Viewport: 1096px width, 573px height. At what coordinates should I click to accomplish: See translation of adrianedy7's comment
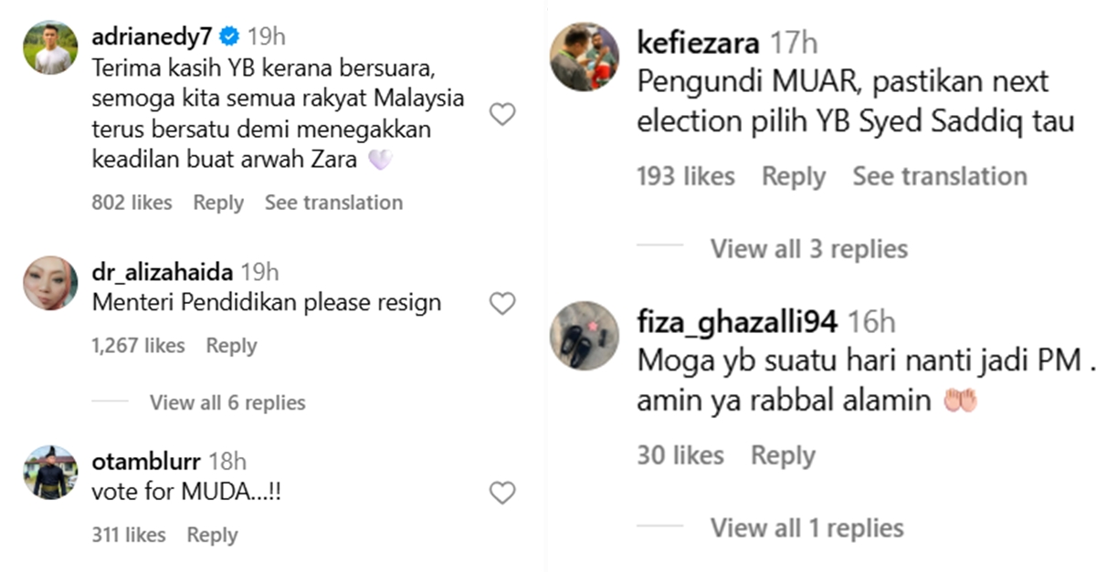[333, 203]
